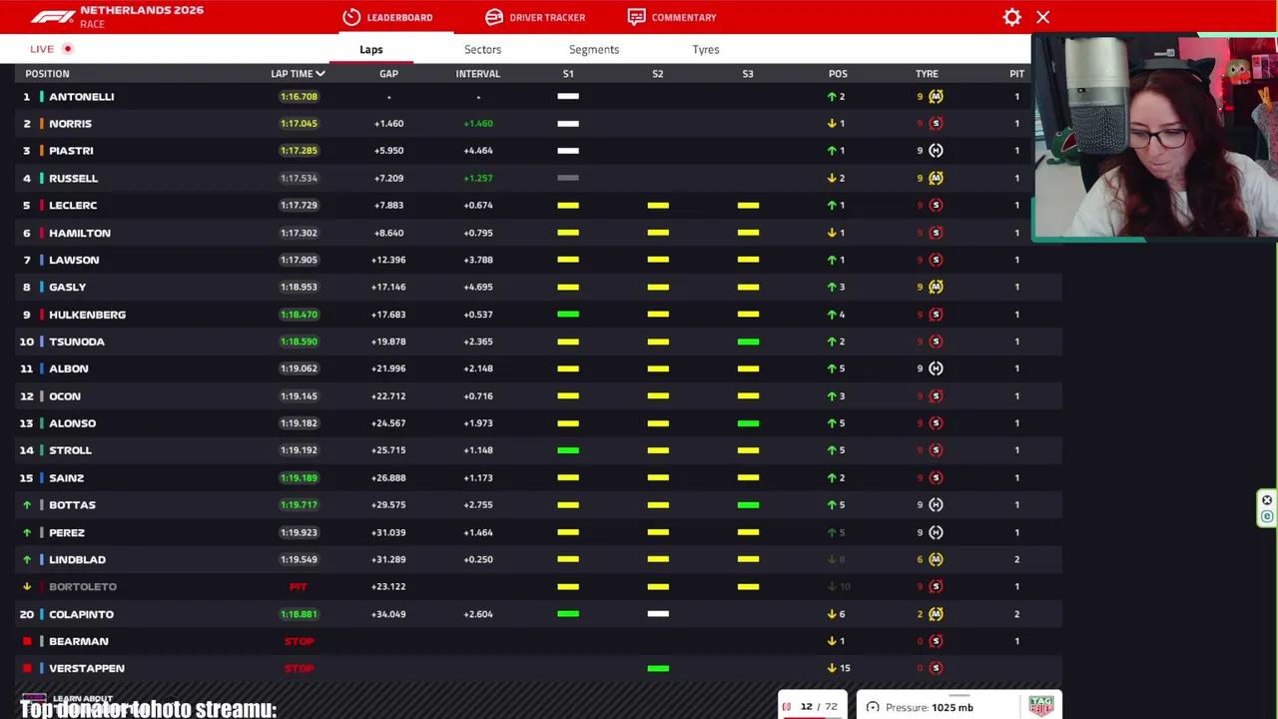
Task: Select driver COLAPINTO in the leaderboard
Action: [x=81, y=614]
